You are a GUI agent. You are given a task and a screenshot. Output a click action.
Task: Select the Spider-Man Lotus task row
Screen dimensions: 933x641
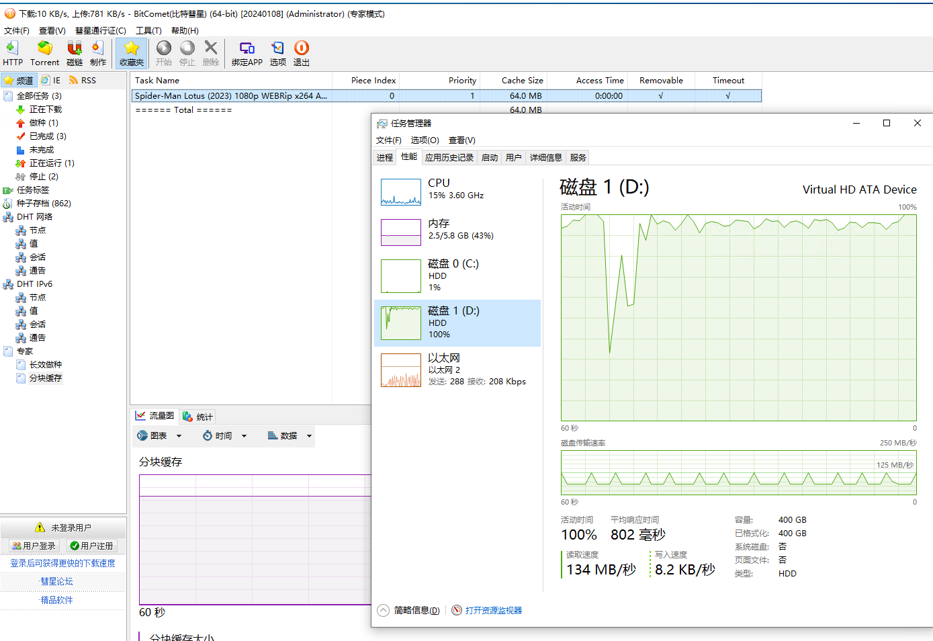tap(446, 96)
